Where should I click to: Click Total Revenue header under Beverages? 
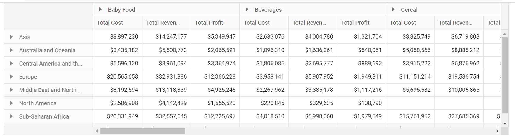313,23
